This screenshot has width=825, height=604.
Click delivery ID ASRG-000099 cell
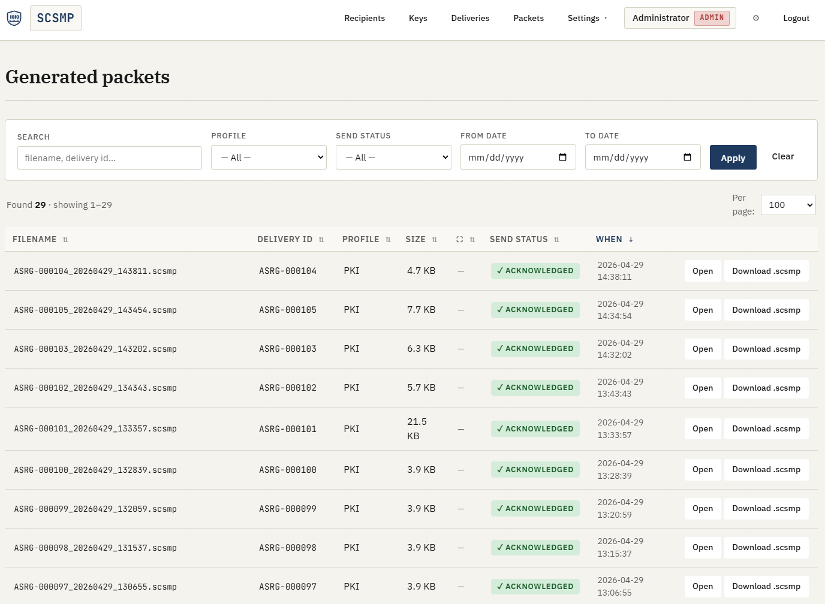coord(288,509)
